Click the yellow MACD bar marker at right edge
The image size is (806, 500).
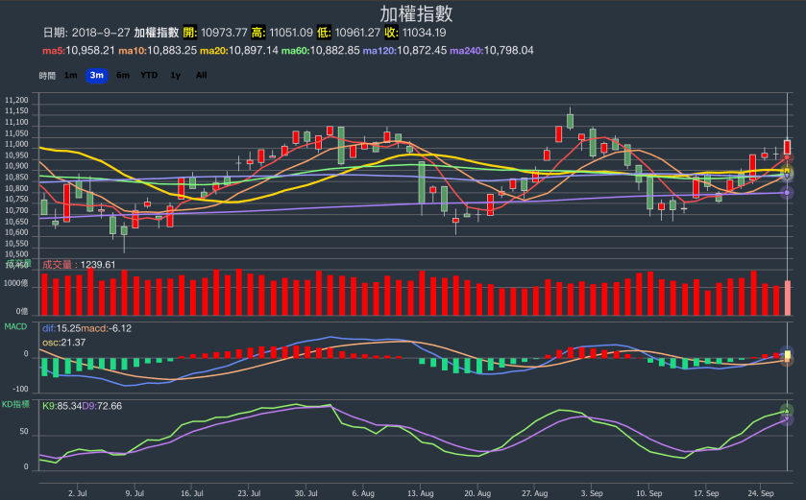click(787, 355)
